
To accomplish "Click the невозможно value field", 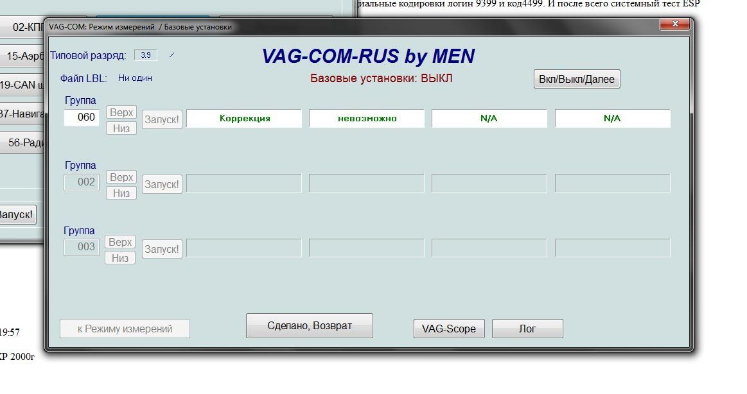I will pos(366,119).
